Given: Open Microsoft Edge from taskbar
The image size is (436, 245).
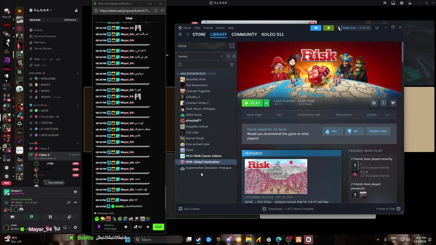Looking at the screenshot, I should [x=279, y=240].
